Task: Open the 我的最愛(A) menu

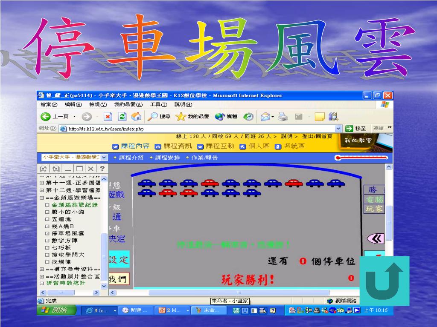Action: 128,104
